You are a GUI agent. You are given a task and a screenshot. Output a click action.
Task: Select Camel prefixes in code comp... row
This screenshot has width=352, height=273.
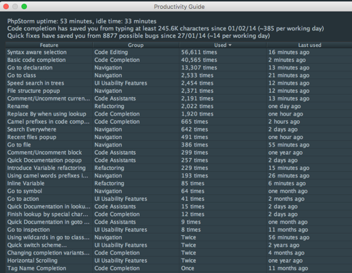click(x=179, y=122)
